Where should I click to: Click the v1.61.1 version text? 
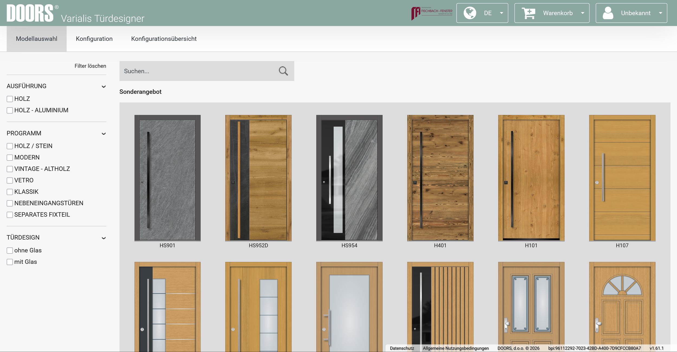point(656,348)
